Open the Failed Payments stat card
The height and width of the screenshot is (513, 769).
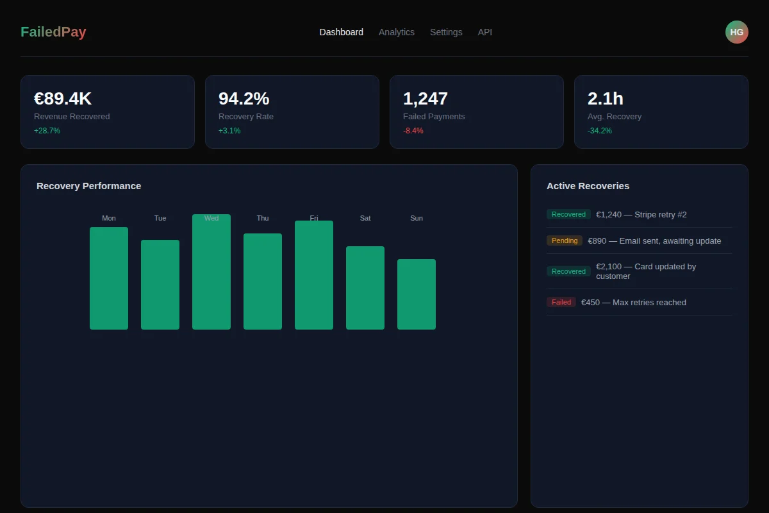pyautogui.click(x=476, y=112)
